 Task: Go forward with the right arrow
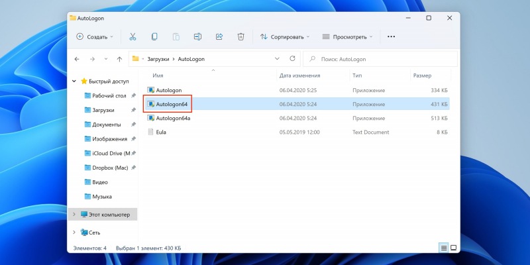(92, 59)
